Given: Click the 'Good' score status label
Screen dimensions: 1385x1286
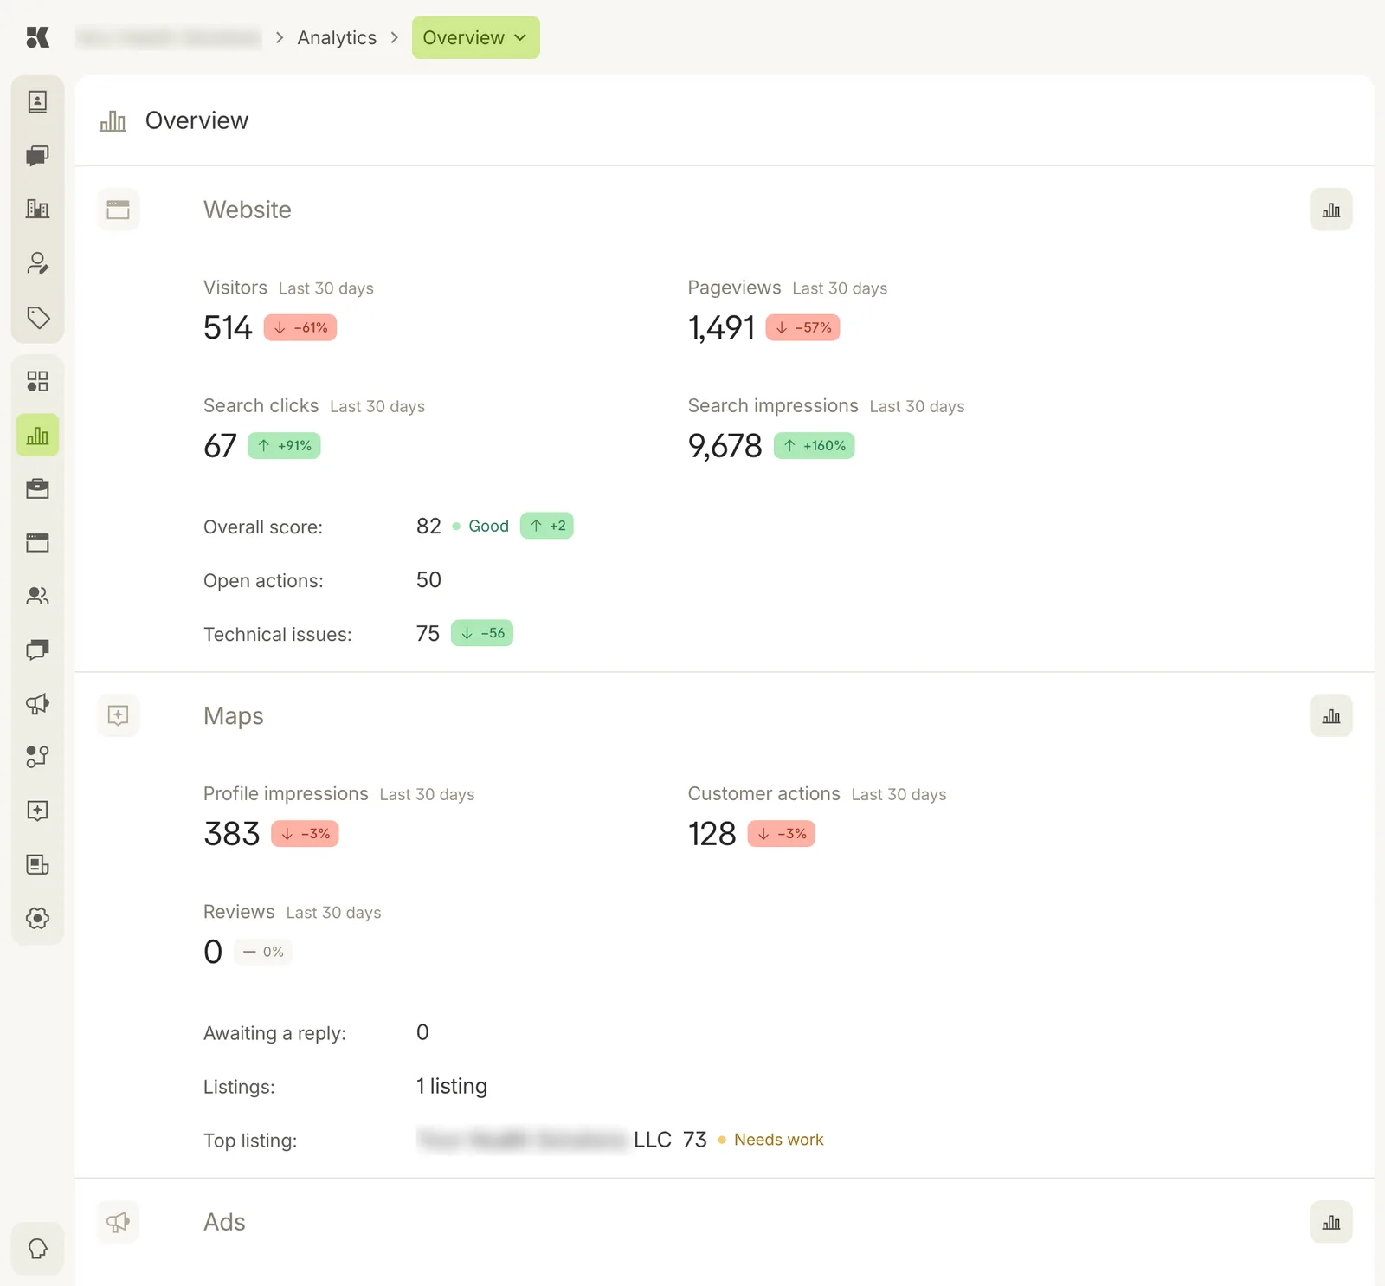Looking at the screenshot, I should tap(488, 526).
